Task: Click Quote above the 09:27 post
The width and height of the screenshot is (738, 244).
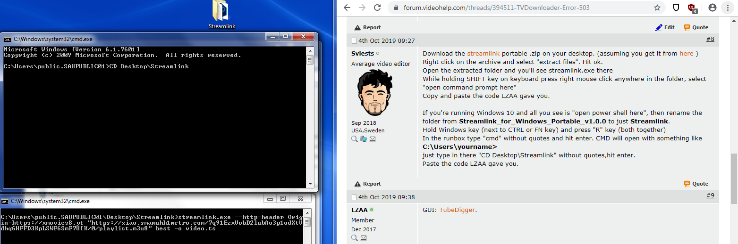Action: [x=696, y=27]
